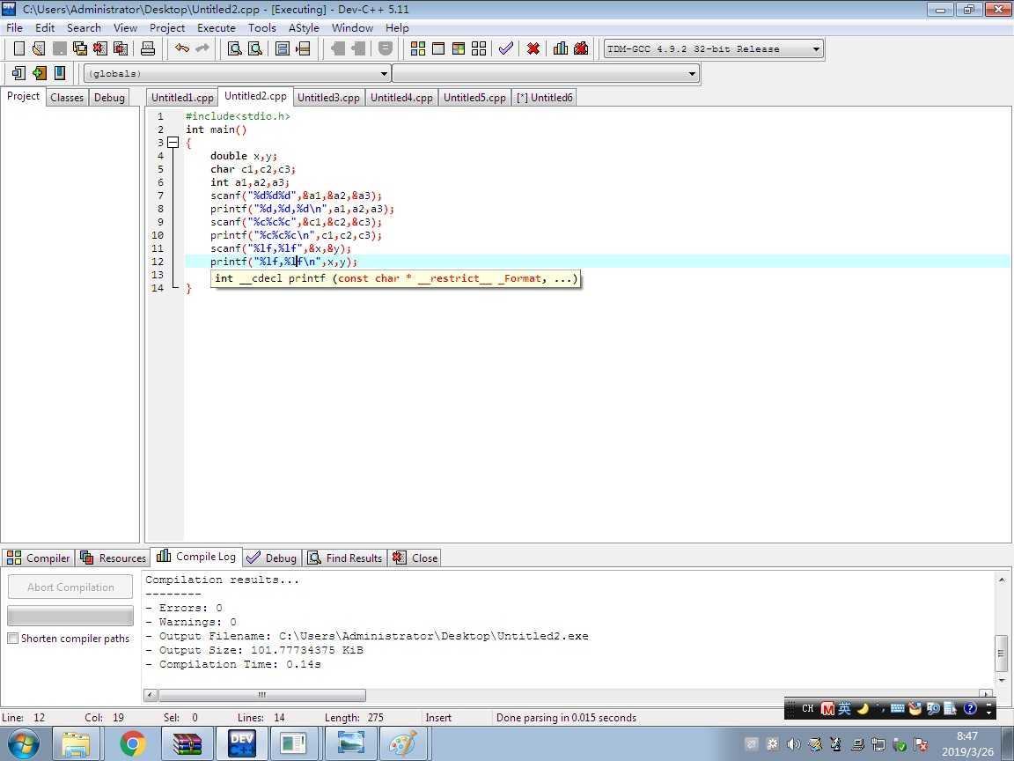
Task: Click the compilation progress bar
Action: [x=70, y=615]
